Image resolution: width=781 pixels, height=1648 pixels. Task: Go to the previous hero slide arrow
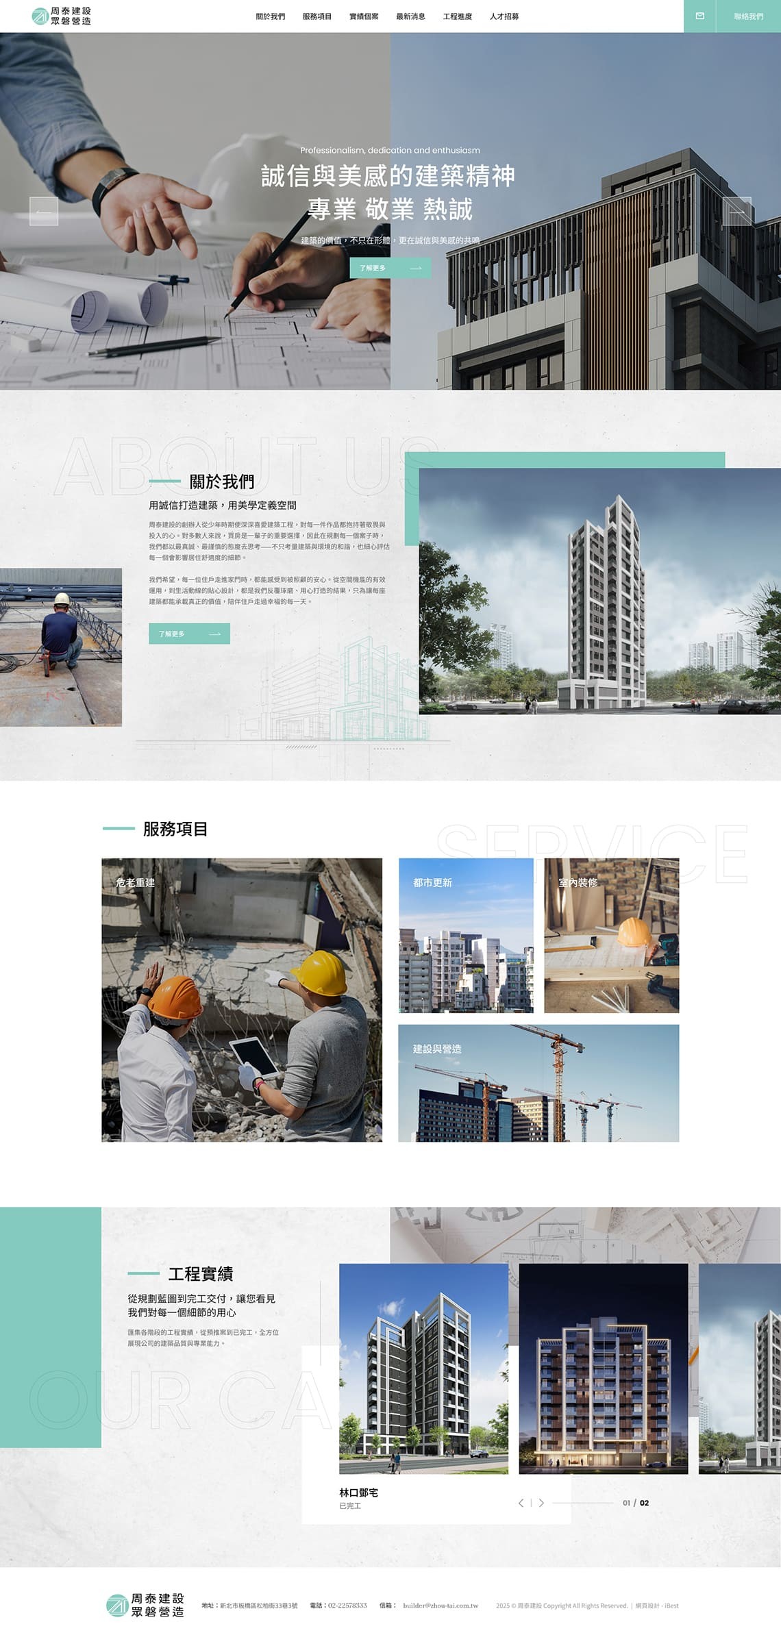(x=44, y=211)
